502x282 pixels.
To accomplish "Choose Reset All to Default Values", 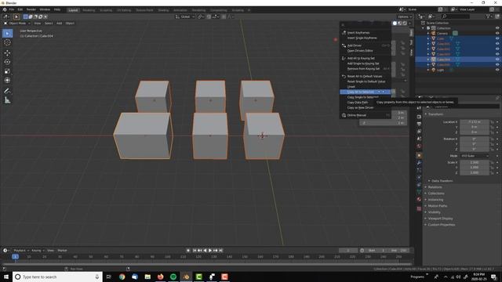I will point(366,76).
